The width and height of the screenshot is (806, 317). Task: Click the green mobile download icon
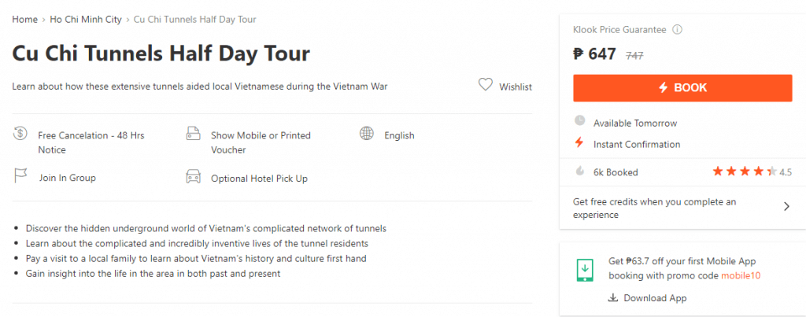(x=585, y=270)
